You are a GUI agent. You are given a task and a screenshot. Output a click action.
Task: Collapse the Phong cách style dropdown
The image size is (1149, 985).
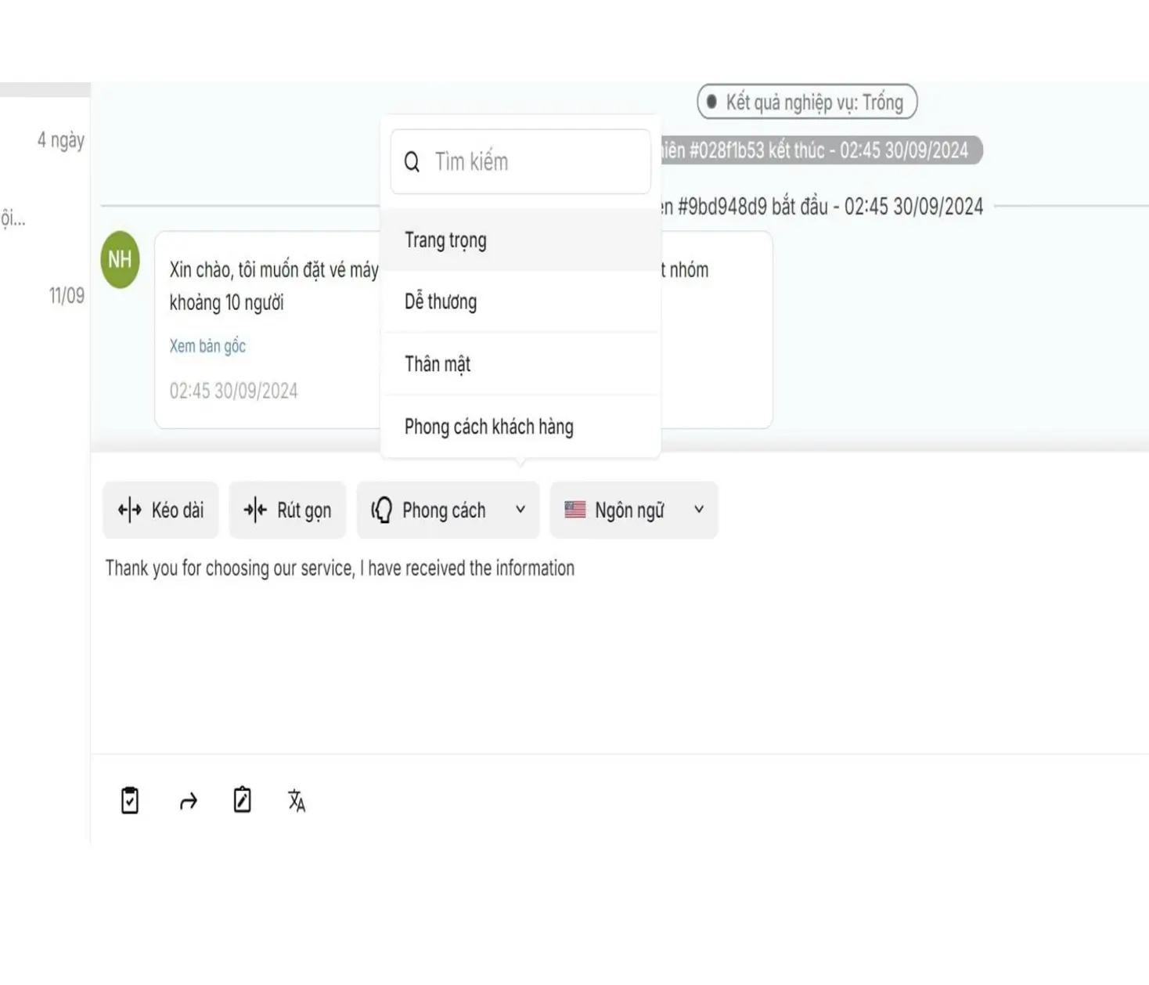pyautogui.click(x=448, y=511)
